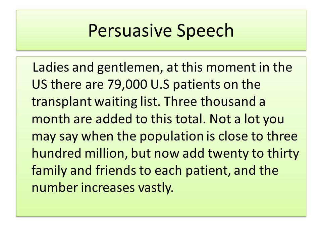This screenshot has width=322, height=242.
Task: Click the word 'month' starting the fourth line
Action: 51,119
